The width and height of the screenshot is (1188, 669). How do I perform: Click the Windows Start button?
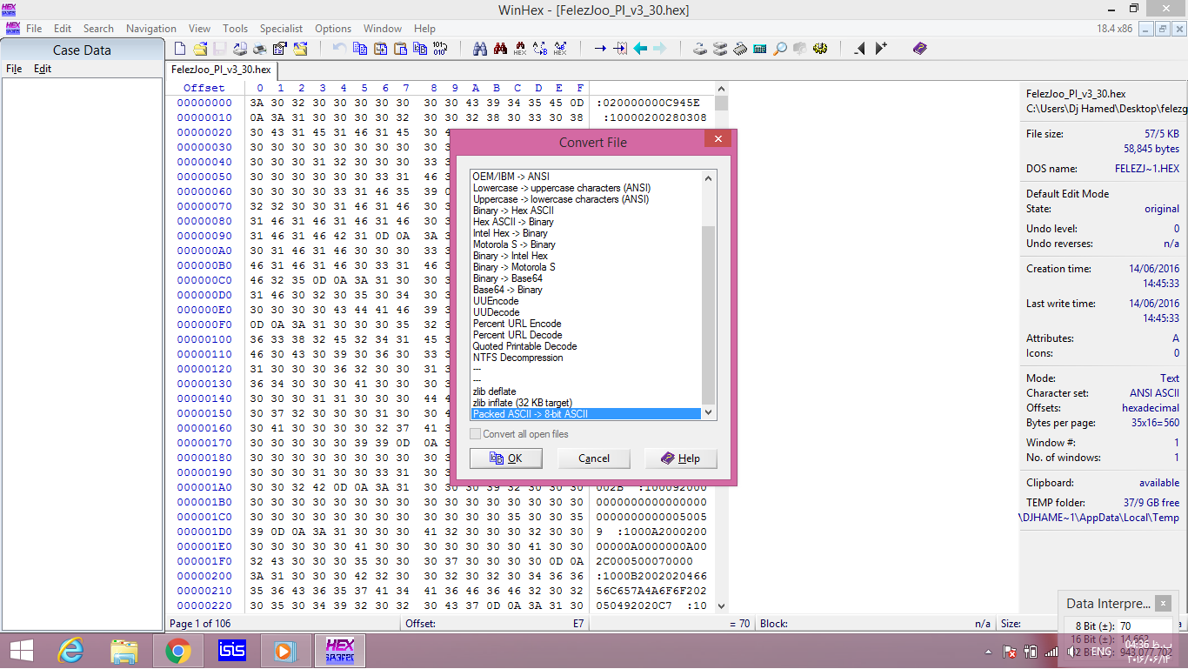tap(22, 651)
